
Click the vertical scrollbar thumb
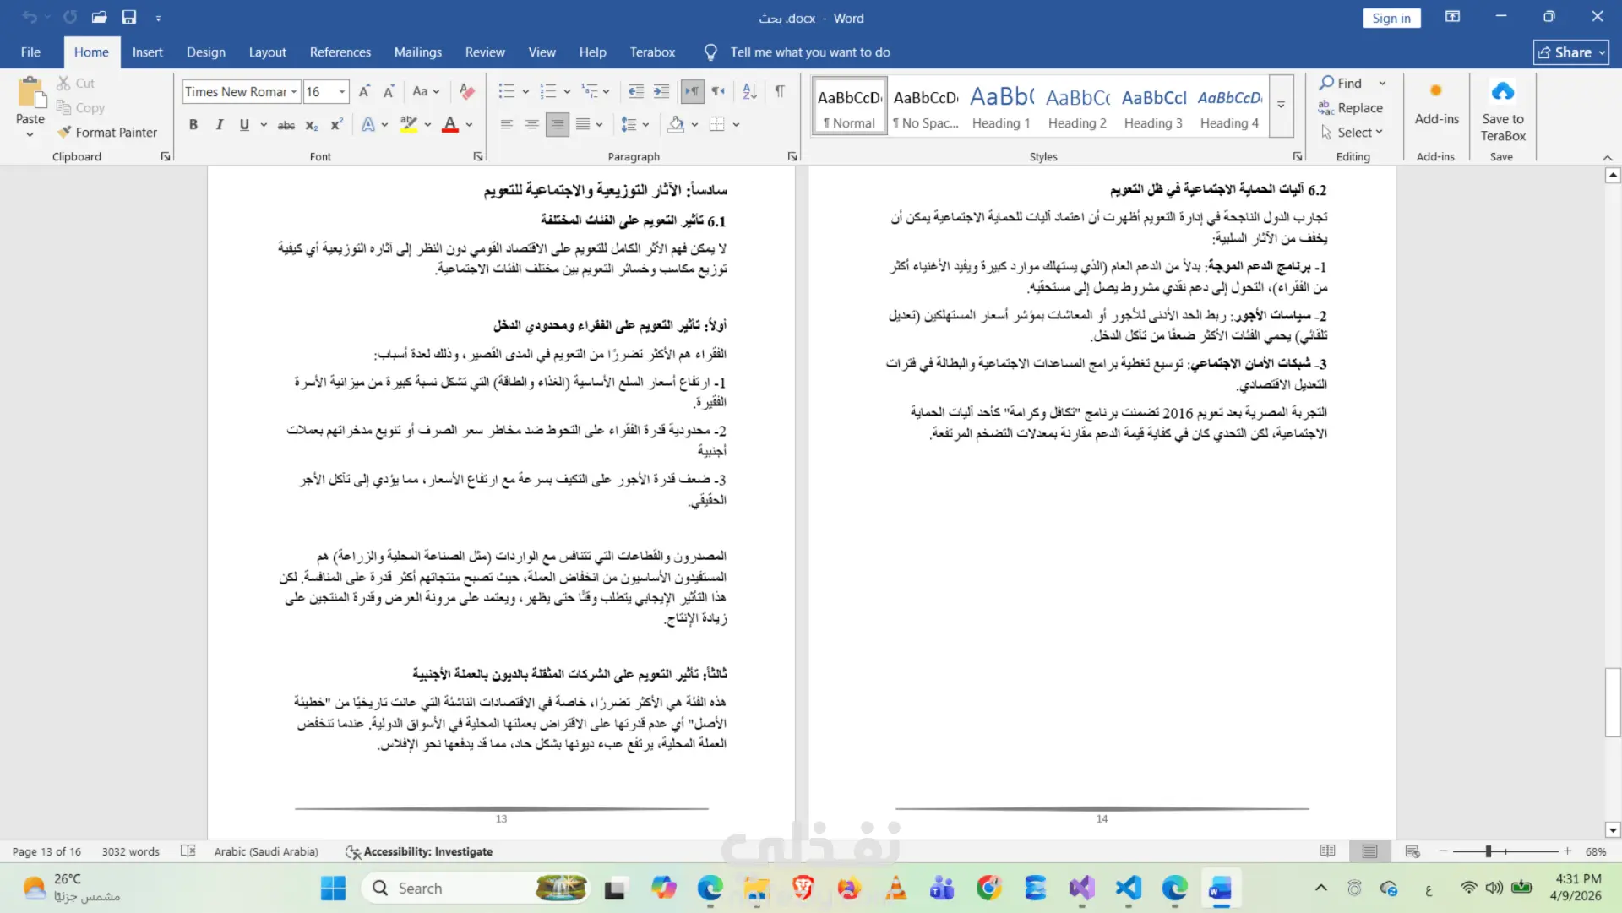tap(1613, 703)
